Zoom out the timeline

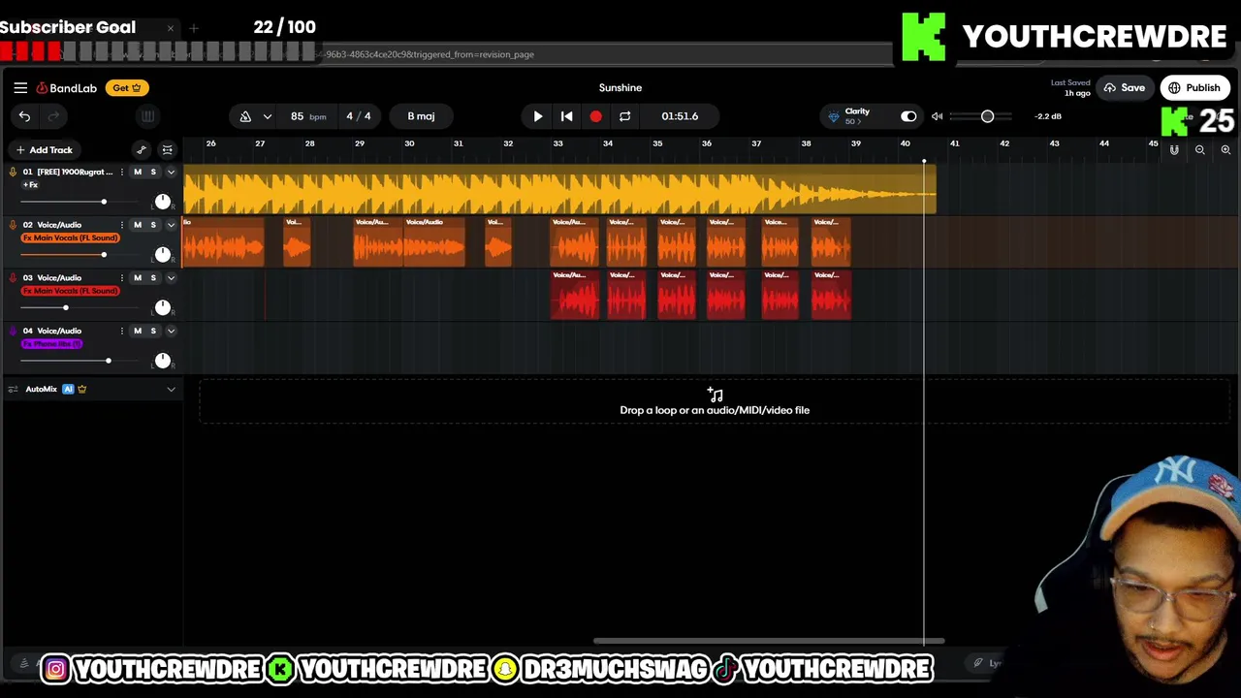pos(1200,150)
